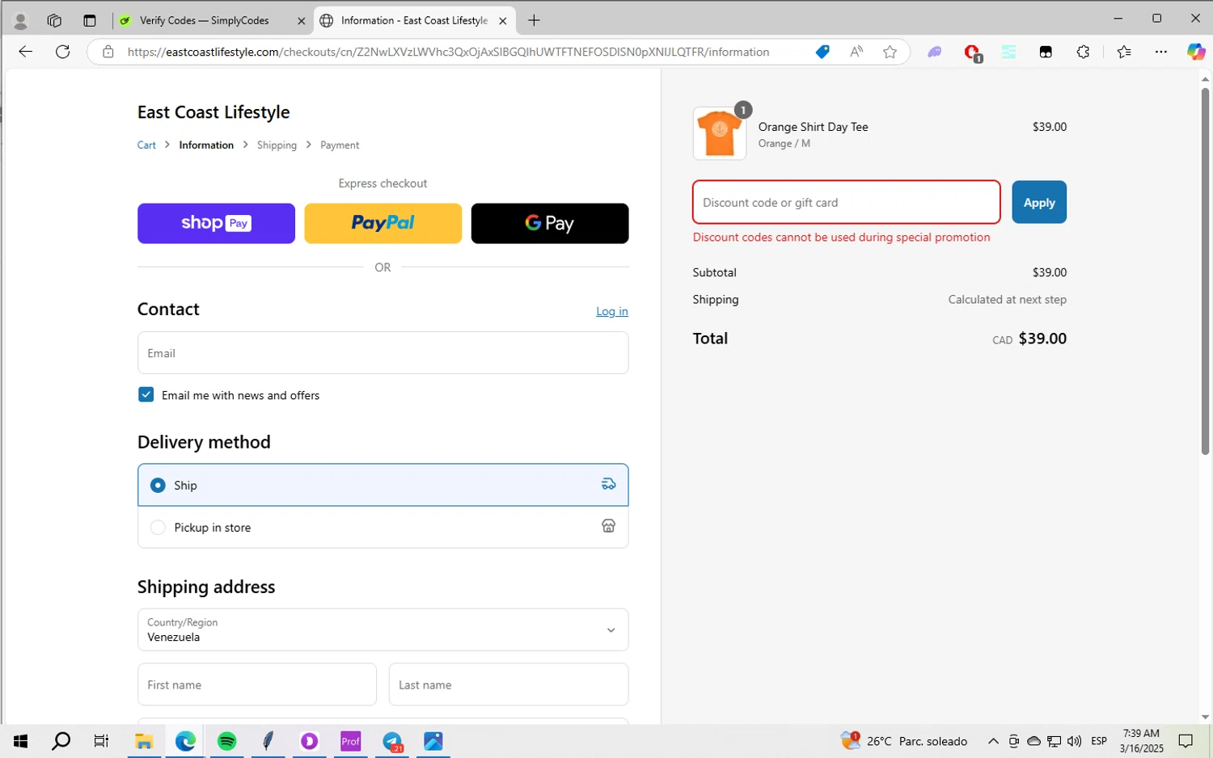1213x758 pixels.
Task: Open the Country/Region dropdown showing Venezuela
Action: tap(382, 630)
